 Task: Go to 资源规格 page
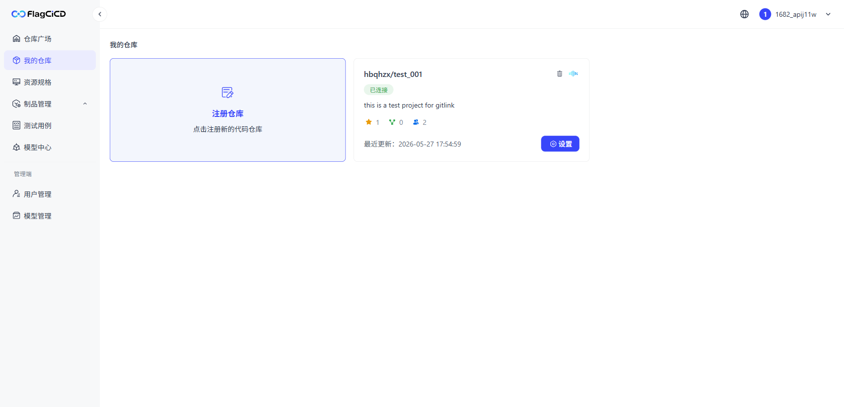[50, 82]
